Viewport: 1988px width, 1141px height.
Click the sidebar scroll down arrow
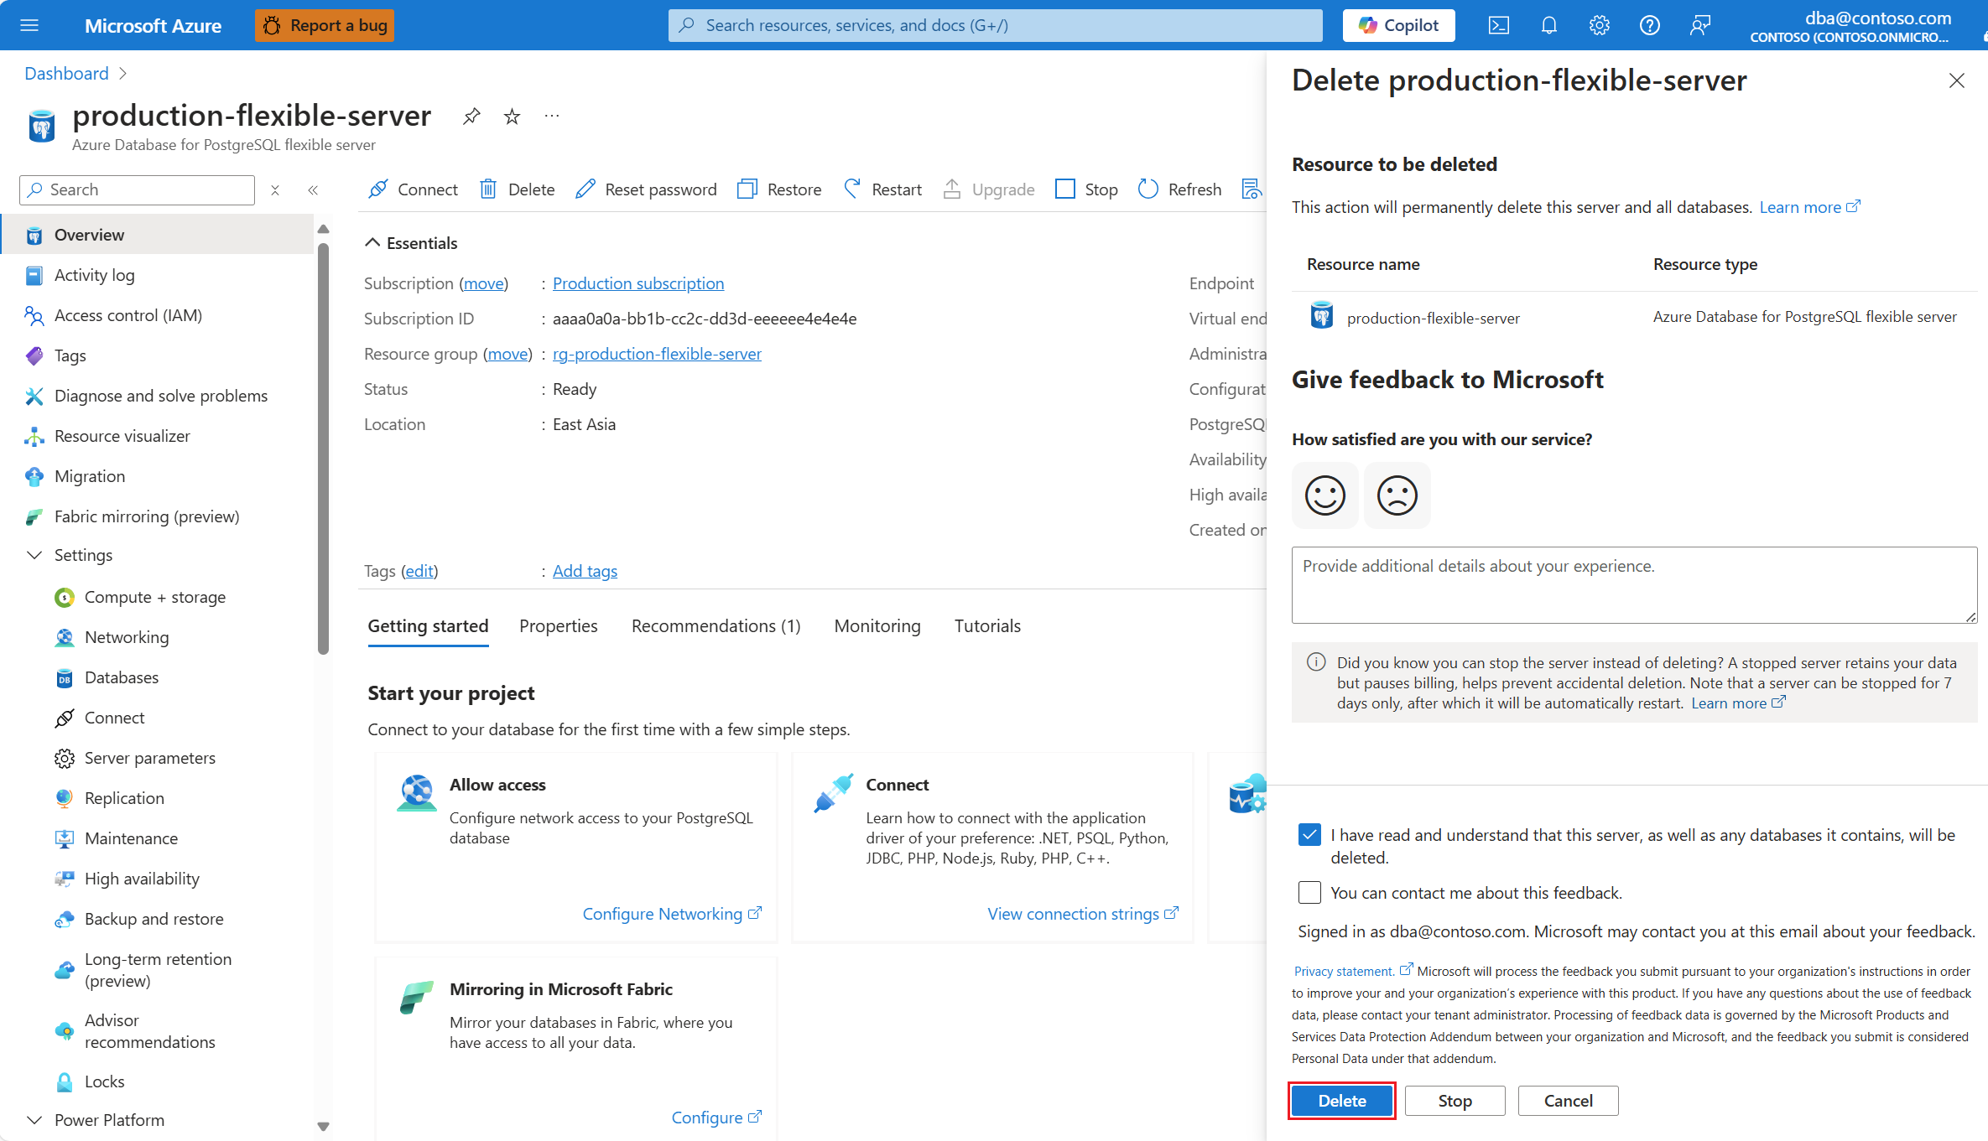coord(323,1126)
